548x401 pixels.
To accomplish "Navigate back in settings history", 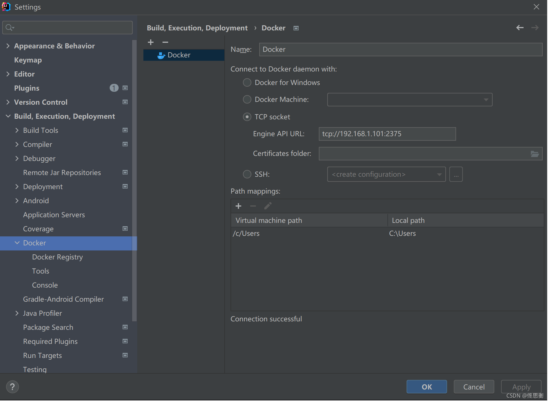I will point(520,28).
